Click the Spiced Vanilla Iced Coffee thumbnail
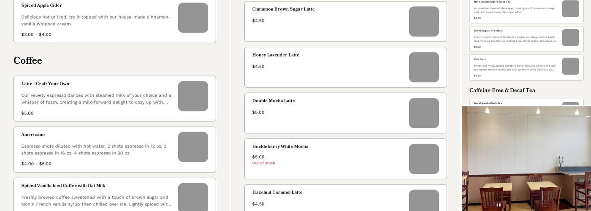591x211 pixels. click(x=193, y=197)
